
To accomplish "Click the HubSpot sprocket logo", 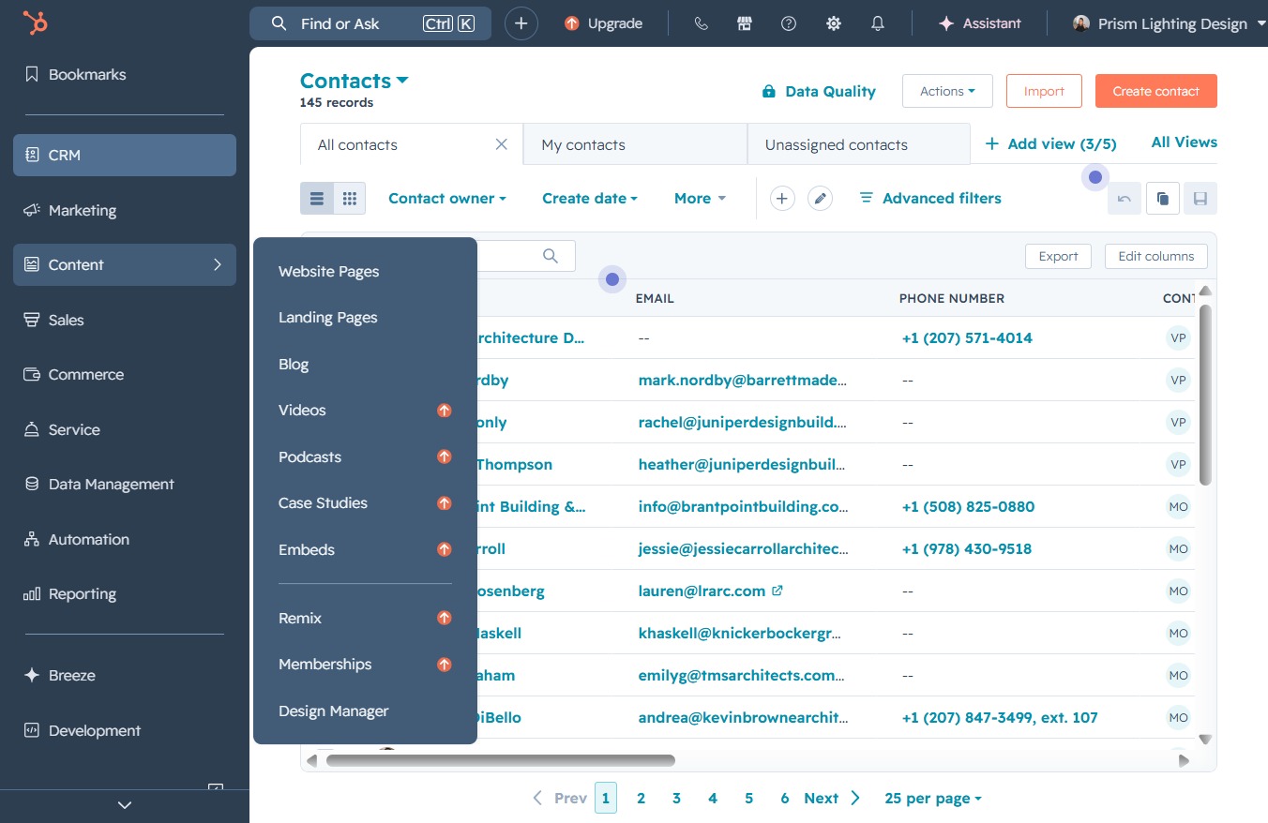I will click(x=36, y=23).
